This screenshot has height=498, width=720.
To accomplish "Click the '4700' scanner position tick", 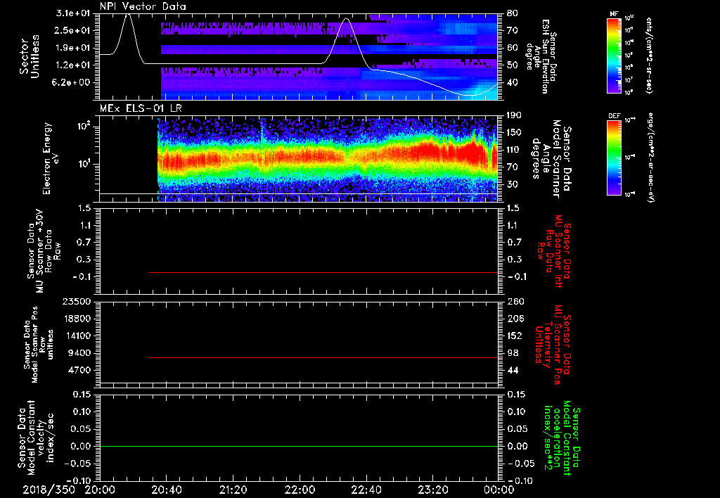I will 79,370.
